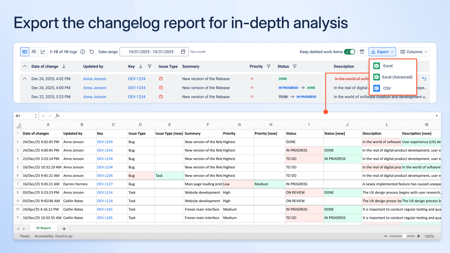Collapse the Dec 24 changelog group chevron
The height and width of the screenshot is (253, 450).
[24, 79]
